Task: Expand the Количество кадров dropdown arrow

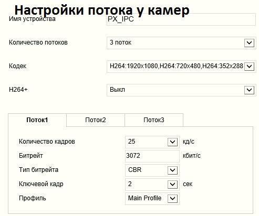Action: [x=172, y=142]
